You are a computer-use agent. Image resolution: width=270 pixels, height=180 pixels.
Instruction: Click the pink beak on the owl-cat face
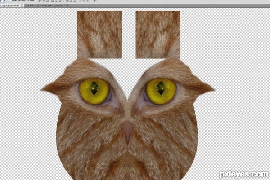(x=128, y=132)
